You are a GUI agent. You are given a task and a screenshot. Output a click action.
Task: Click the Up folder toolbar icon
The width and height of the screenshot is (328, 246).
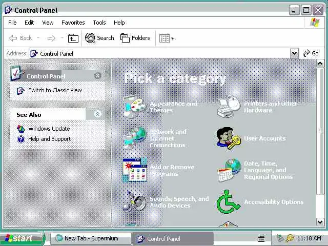point(73,38)
